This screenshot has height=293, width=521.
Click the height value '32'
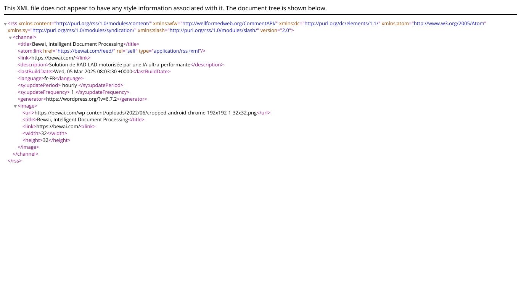pyautogui.click(x=45, y=140)
